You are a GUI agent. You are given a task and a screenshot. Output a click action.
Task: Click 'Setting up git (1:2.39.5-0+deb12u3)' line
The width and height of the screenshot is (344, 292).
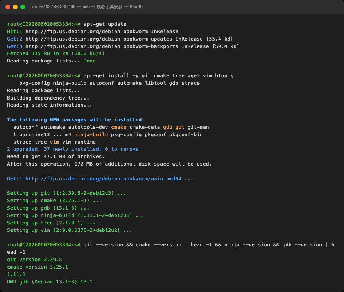click(x=66, y=193)
